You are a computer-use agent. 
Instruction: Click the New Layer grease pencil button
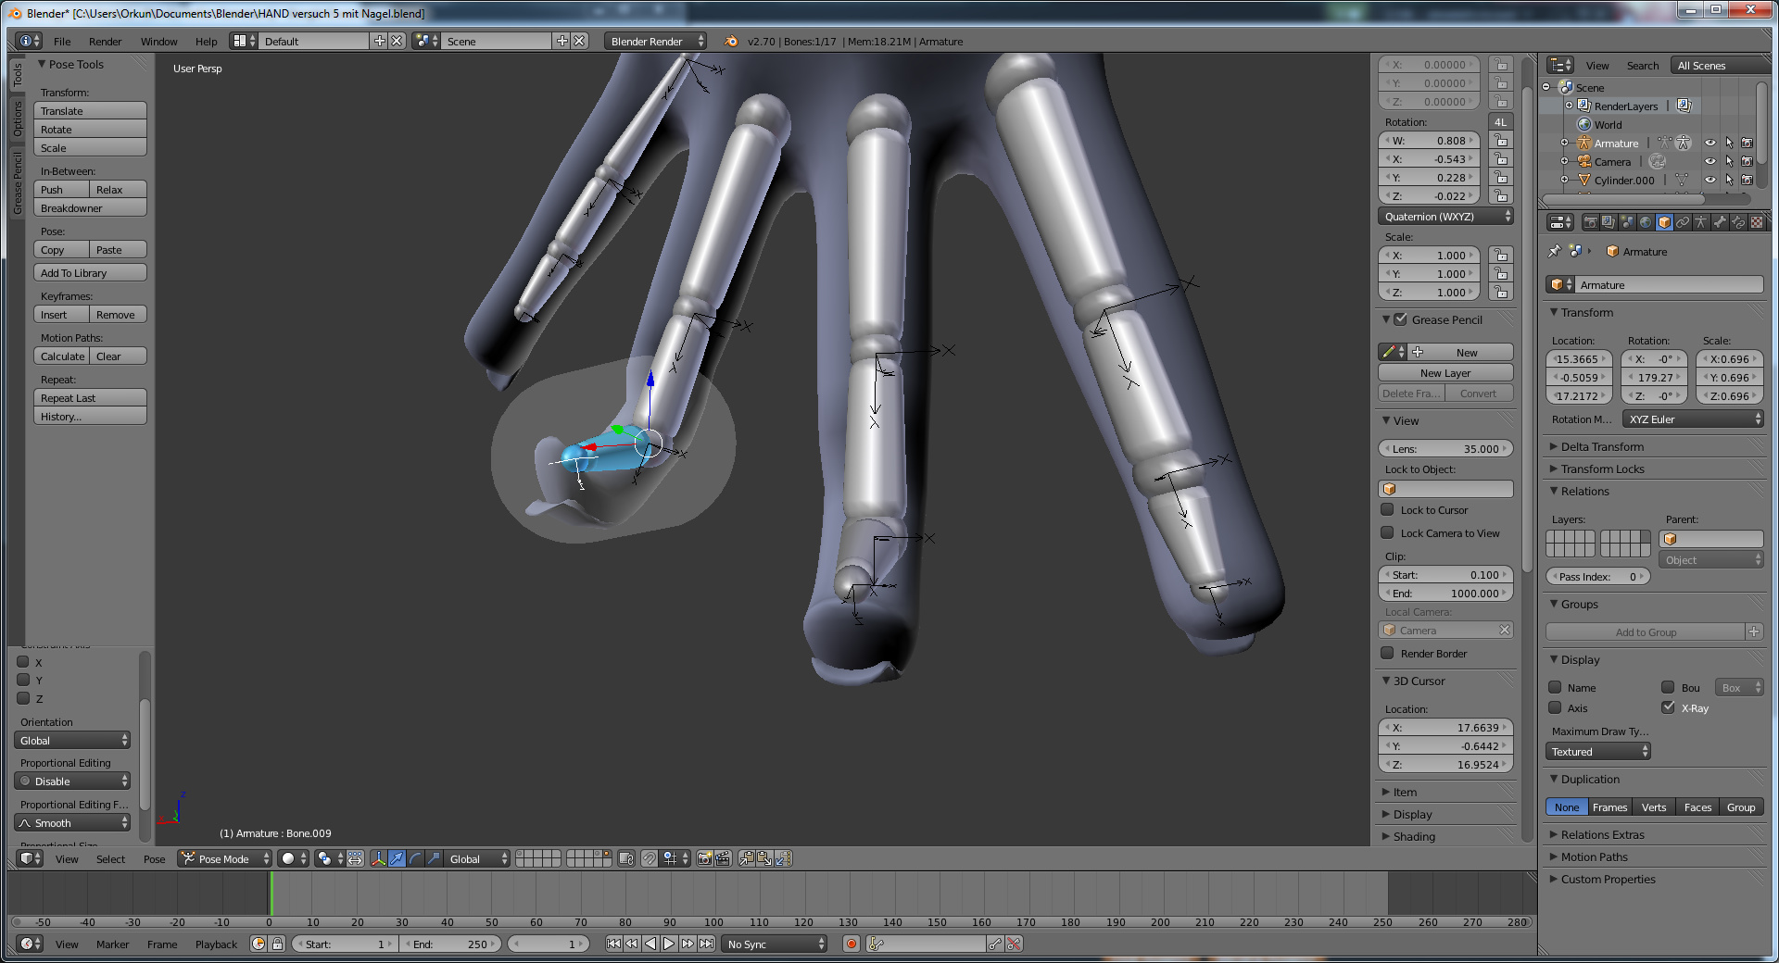1445,372
